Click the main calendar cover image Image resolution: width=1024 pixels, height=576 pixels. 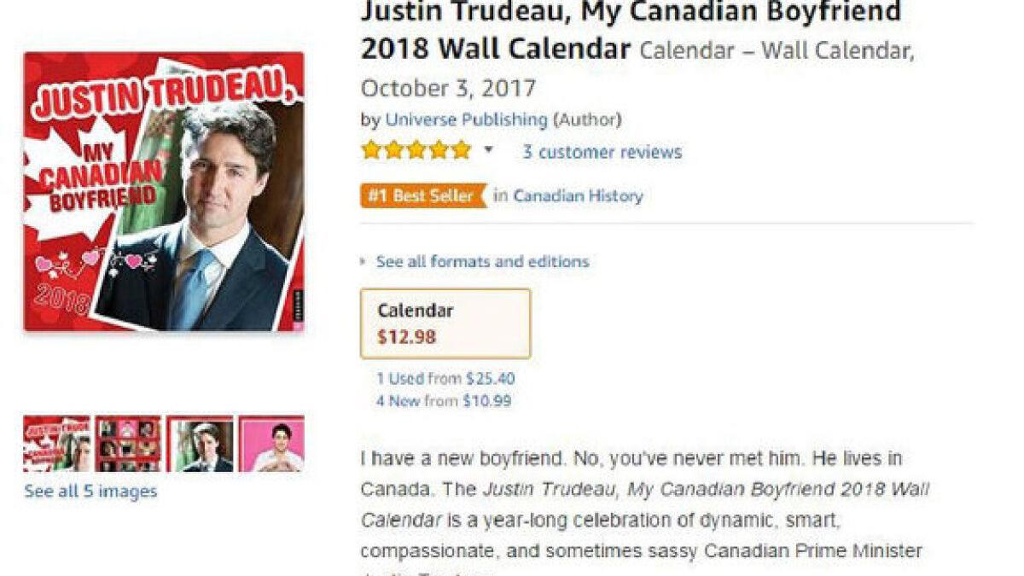coord(164,191)
